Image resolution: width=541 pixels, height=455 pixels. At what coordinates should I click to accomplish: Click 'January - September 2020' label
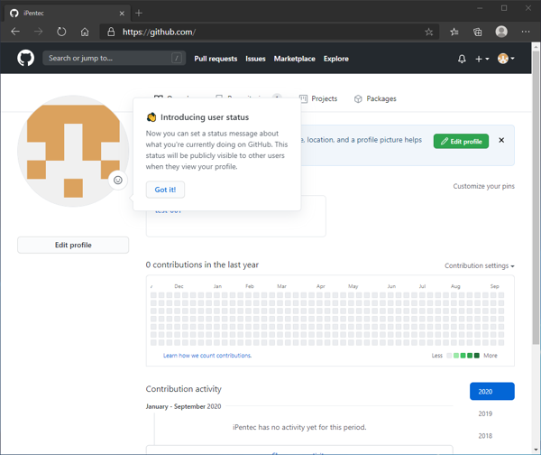pyautogui.click(x=183, y=406)
